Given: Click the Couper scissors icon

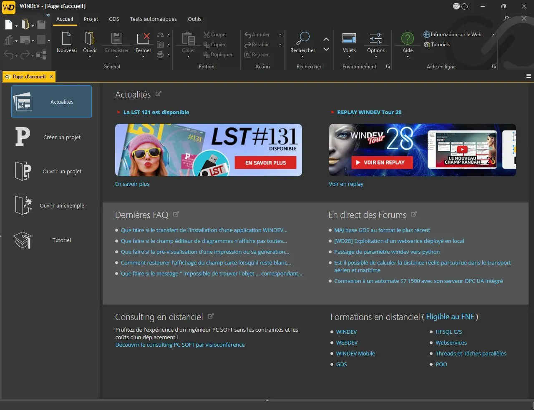Looking at the screenshot, I should point(207,34).
